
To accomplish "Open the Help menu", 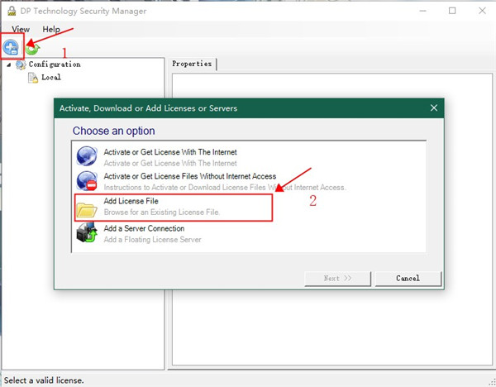I will 51,30.
